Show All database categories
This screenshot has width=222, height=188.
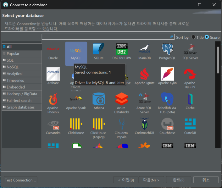point(22,47)
